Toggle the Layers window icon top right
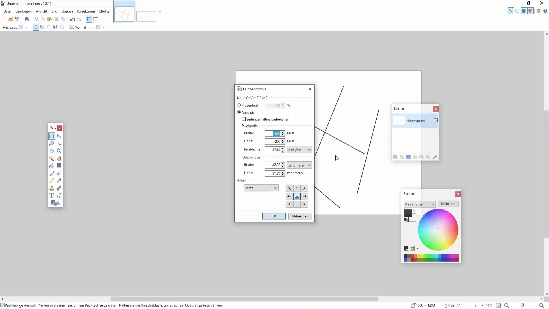Image resolution: width=549 pixels, height=309 pixels. (524, 11)
